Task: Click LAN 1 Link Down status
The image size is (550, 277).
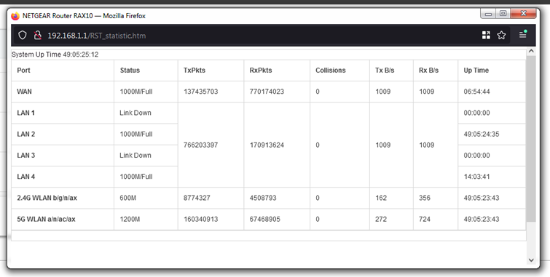Action: pos(135,113)
